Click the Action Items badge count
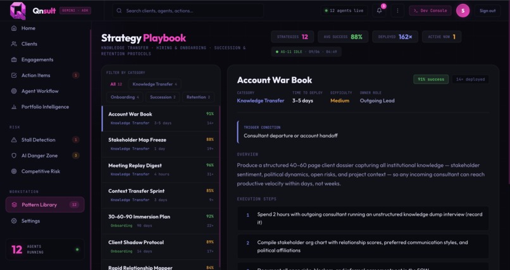This screenshot has width=510, height=270. pyautogui.click(x=75, y=75)
